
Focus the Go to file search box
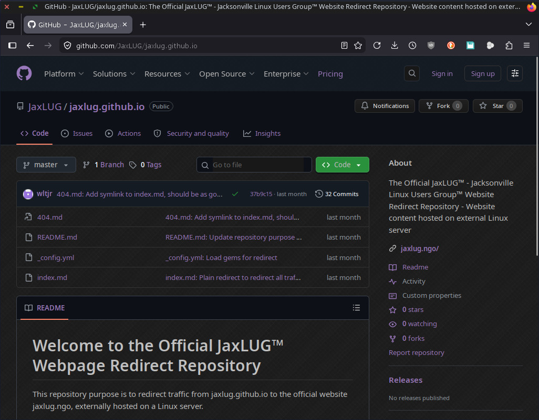point(254,165)
